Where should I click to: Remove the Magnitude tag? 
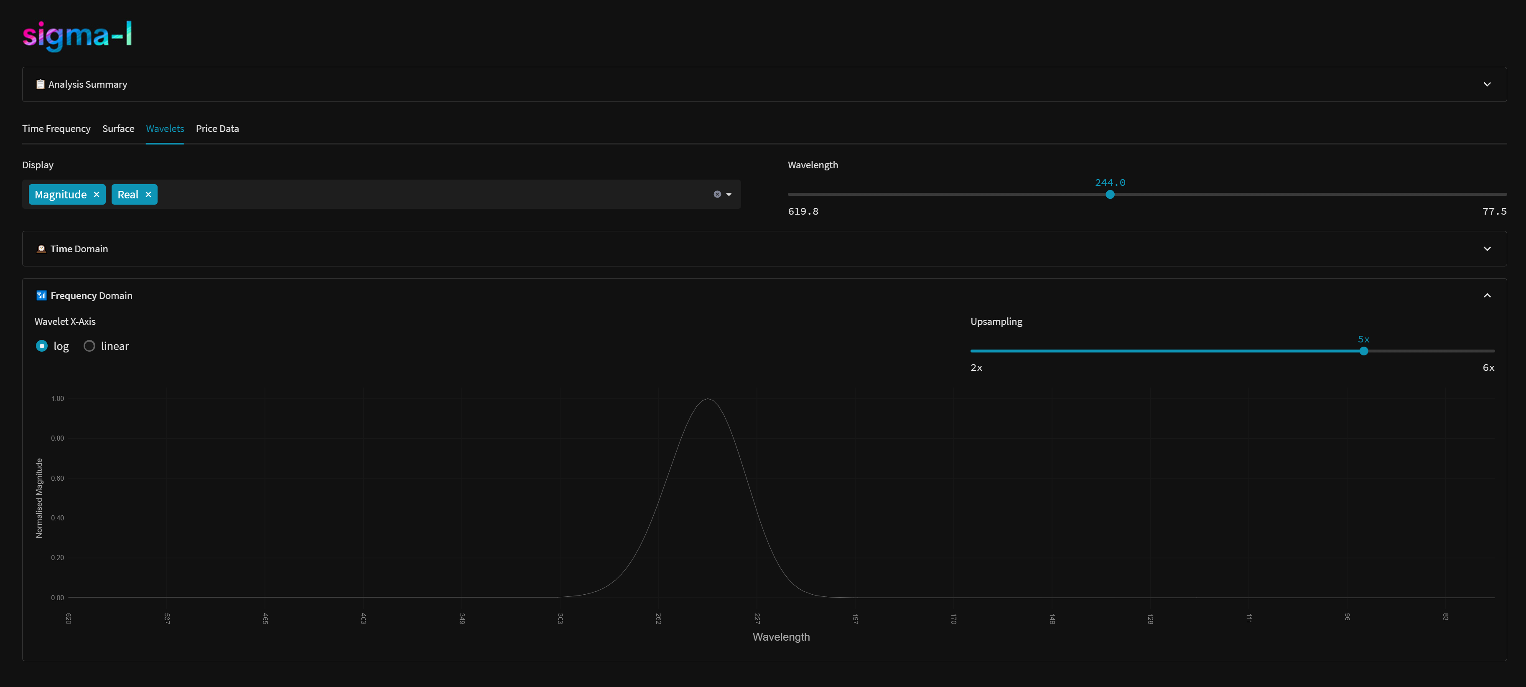click(97, 195)
